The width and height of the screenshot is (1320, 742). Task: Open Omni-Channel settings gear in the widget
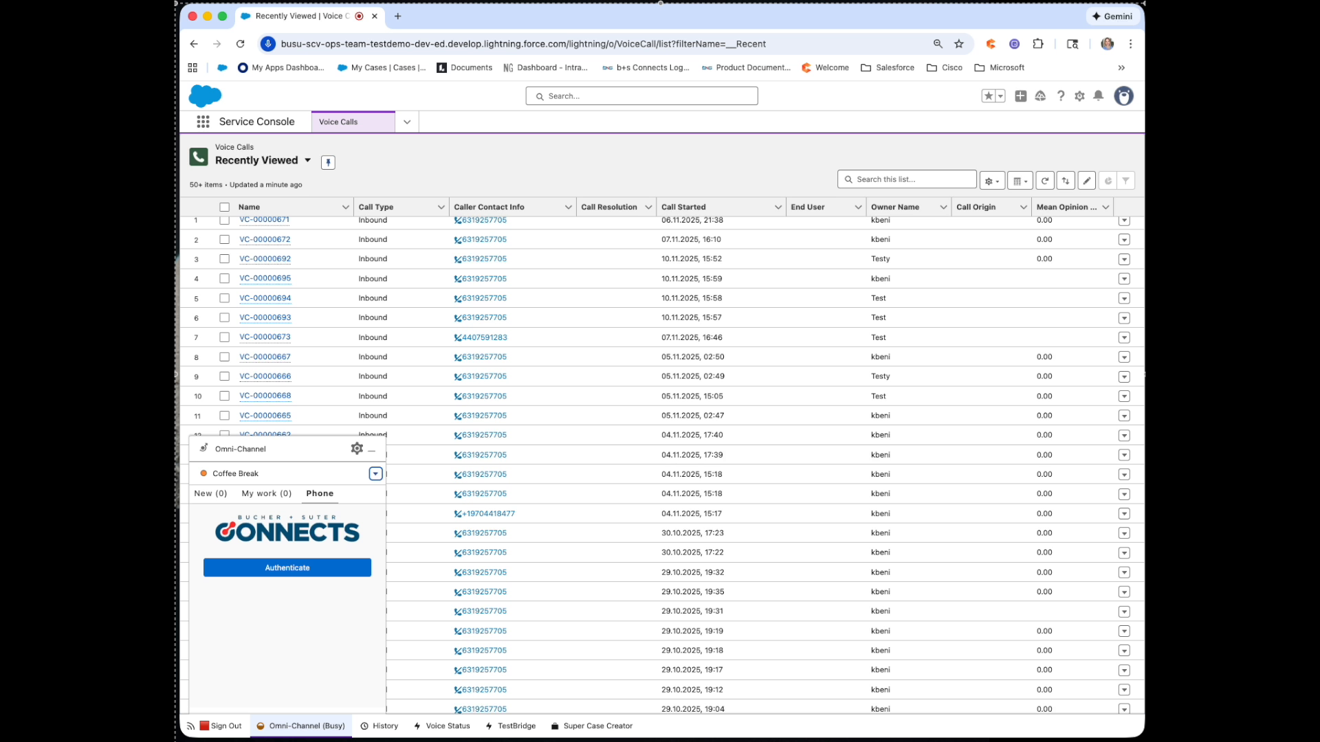357,448
